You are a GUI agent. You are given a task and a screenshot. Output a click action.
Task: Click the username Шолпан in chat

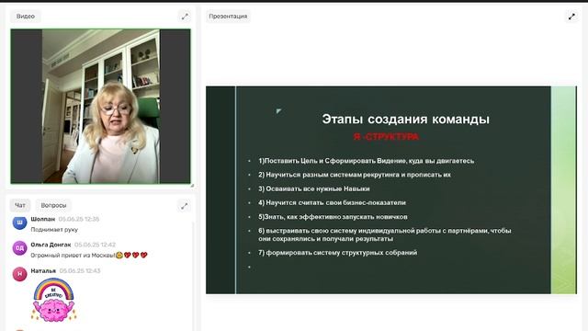pos(43,219)
